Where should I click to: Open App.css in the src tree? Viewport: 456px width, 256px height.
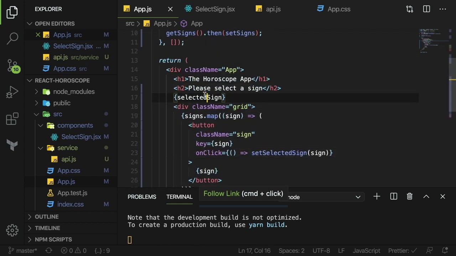(69, 171)
